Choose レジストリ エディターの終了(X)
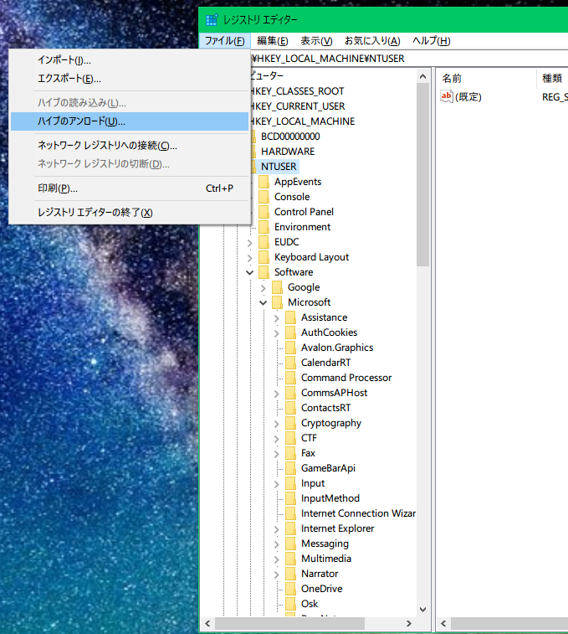 click(x=130, y=213)
